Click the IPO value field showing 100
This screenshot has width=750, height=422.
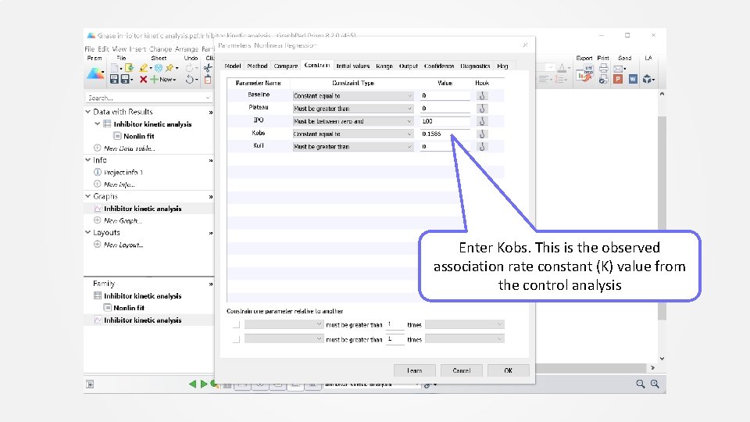coord(445,121)
